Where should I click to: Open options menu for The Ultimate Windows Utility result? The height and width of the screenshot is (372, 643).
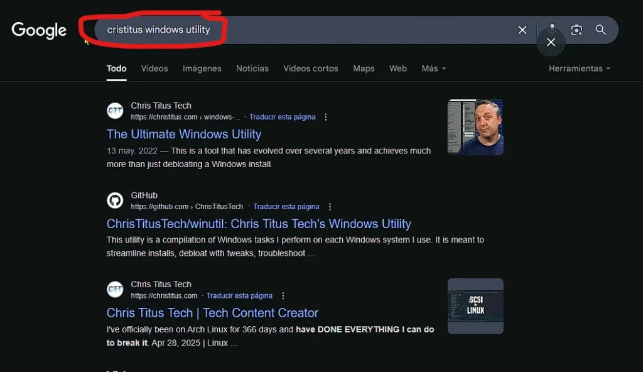point(326,117)
